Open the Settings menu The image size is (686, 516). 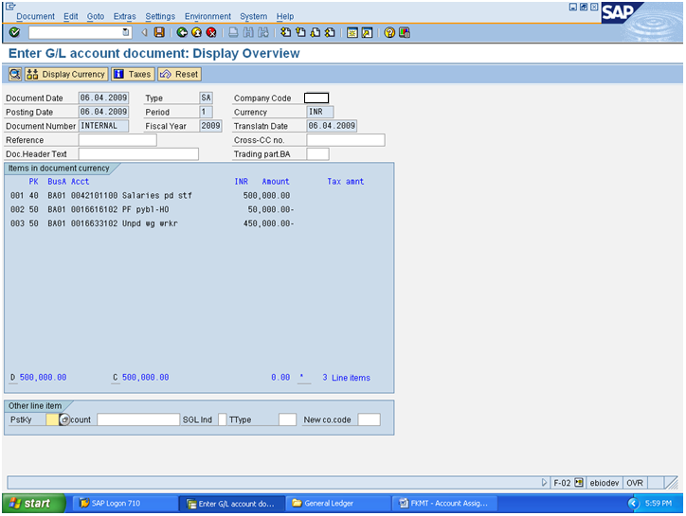[160, 16]
